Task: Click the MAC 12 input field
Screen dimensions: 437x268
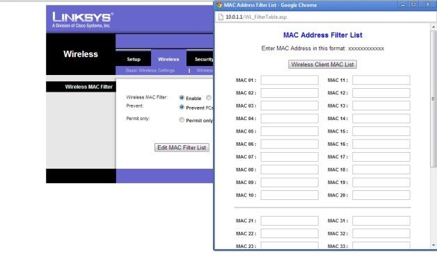Action: tap(381, 93)
